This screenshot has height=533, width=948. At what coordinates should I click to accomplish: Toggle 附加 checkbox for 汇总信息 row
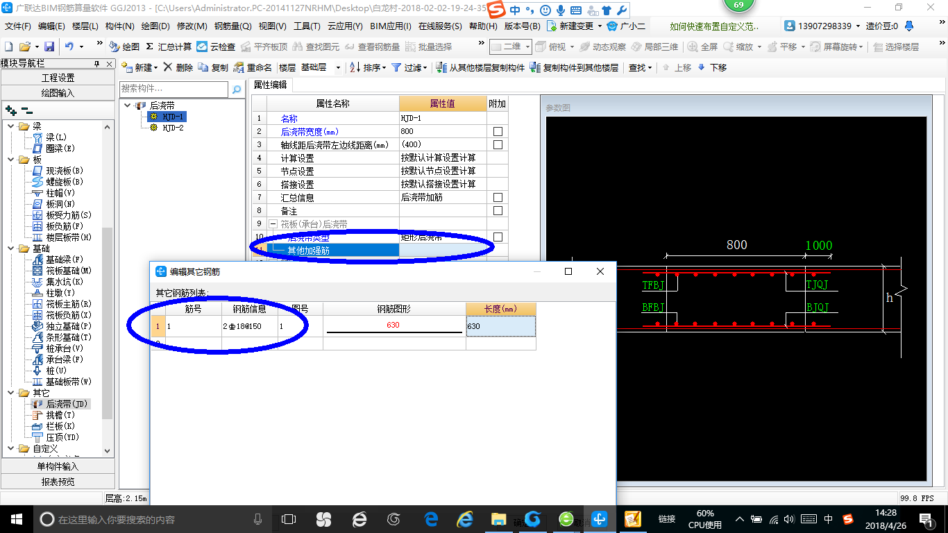coord(498,197)
